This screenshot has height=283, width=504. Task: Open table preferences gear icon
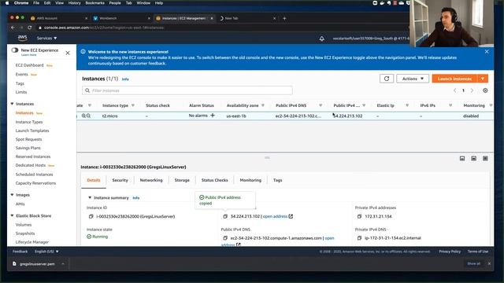coord(485,90)
